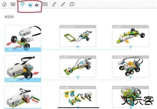Open the camera capture tool
Screen dimensions: 157x109
45,4
